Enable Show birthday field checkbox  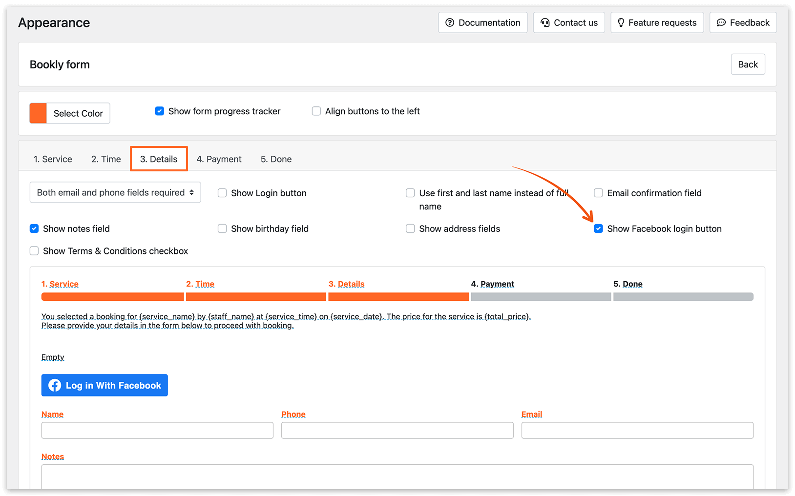point(222,228)
